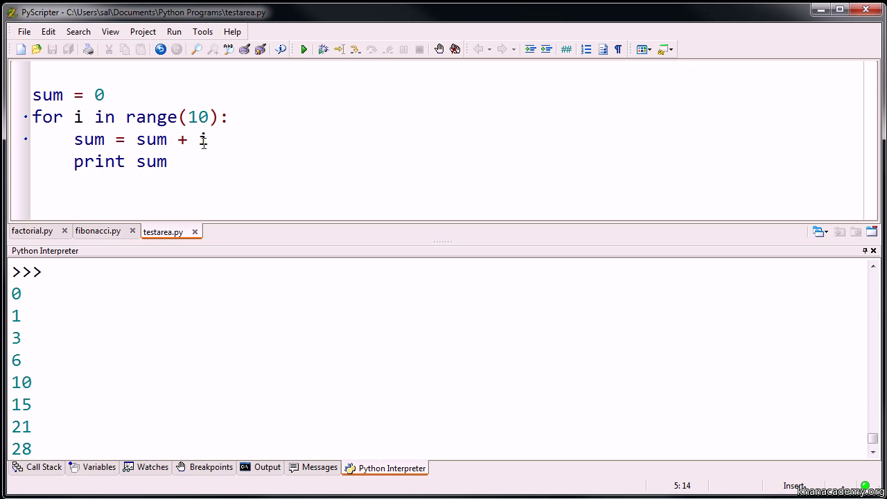The image size is (887, 499).
Task: Open the Breakpoints panel
Action: coord(211,466)
